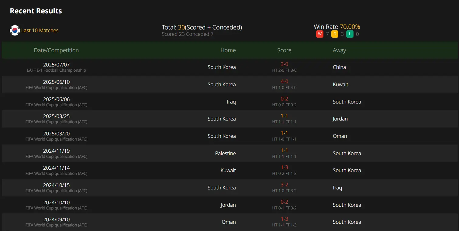The image size is (459, 231).
Task: Click the yellow D draws badge
Action: tap(335, 34)
